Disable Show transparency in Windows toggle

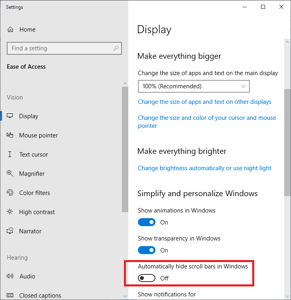pyautogui.click(x=147, y=250)
